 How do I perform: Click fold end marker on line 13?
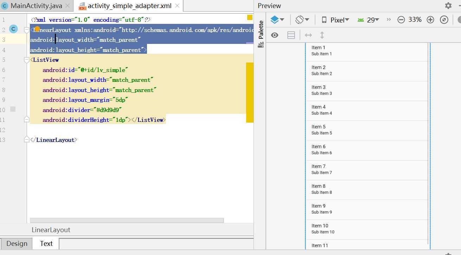27,140
